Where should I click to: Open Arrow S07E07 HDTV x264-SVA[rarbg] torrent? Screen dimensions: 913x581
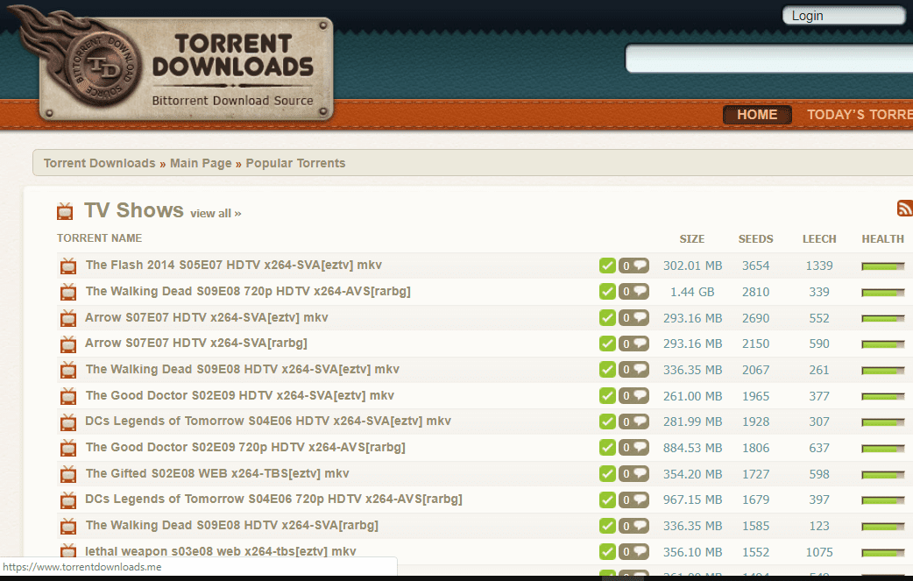(196, 343)
